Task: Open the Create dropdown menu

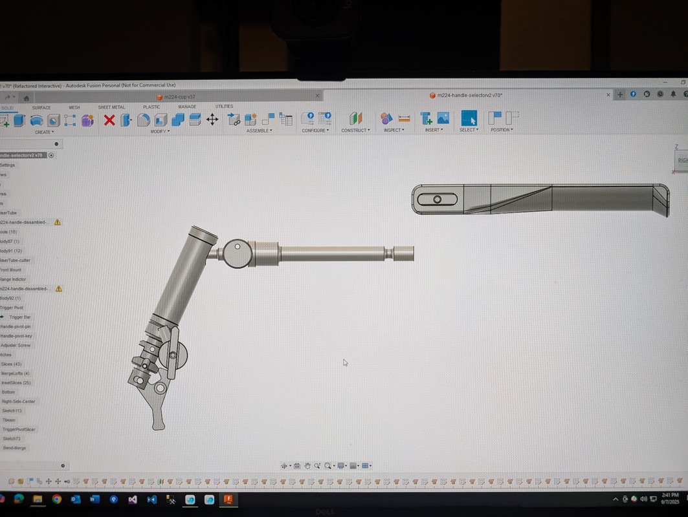Action: [x=45, y=132]
